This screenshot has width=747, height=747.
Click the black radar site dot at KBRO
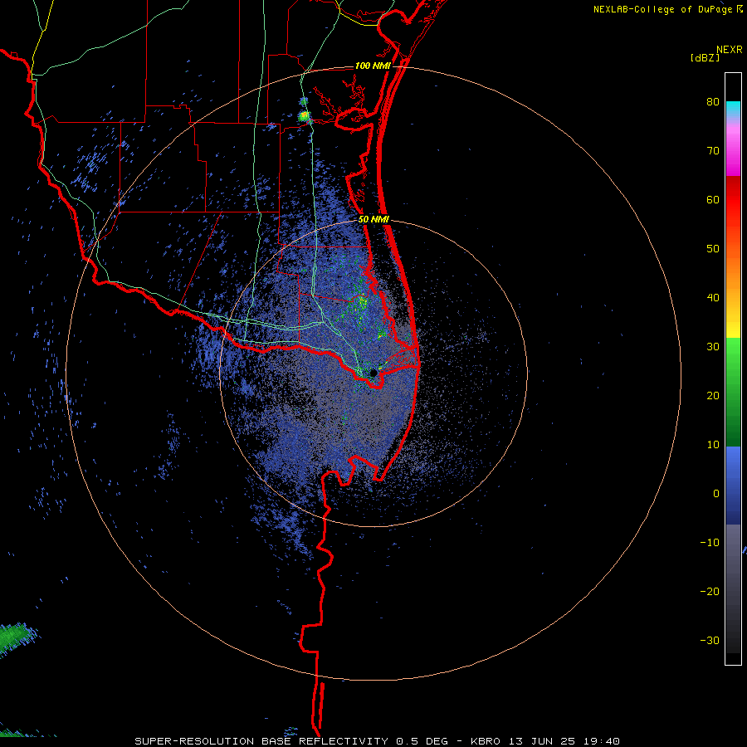coord(373,372)
